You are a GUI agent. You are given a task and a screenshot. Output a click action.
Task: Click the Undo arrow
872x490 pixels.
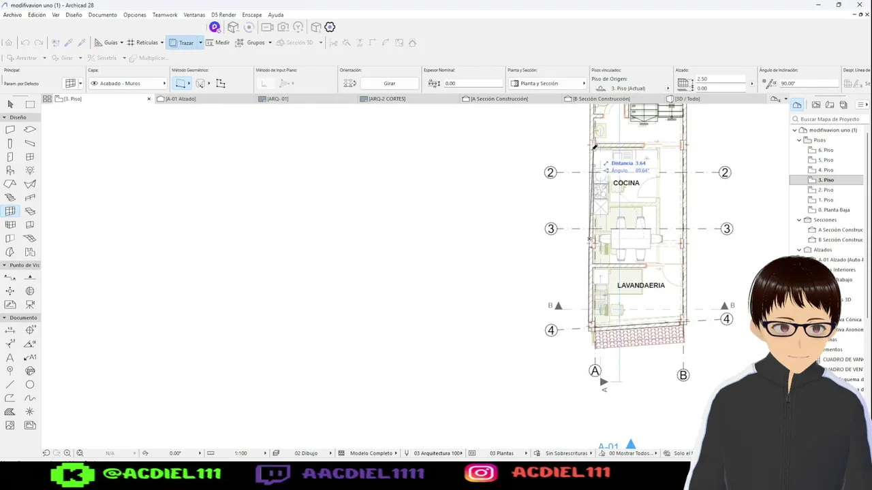(25, 43)
